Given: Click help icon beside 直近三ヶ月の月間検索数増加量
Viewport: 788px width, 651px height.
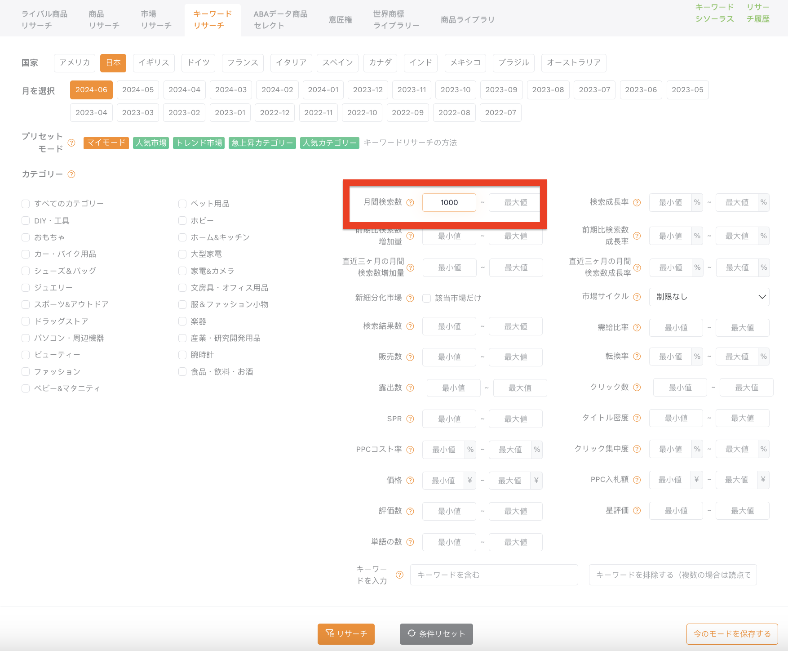Looking at the screenshot, I should click(410, 268).
